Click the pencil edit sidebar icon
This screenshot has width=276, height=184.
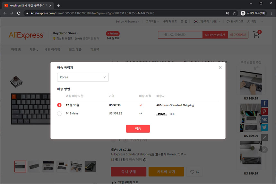click(x=264, y=137)
